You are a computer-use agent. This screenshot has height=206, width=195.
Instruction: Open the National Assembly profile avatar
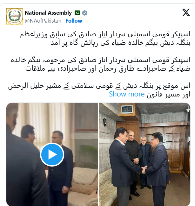(x=15, y=17)
